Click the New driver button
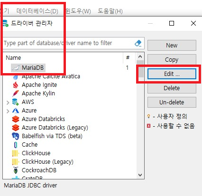The height and width of the screenshot is (196, 202). 172,46
